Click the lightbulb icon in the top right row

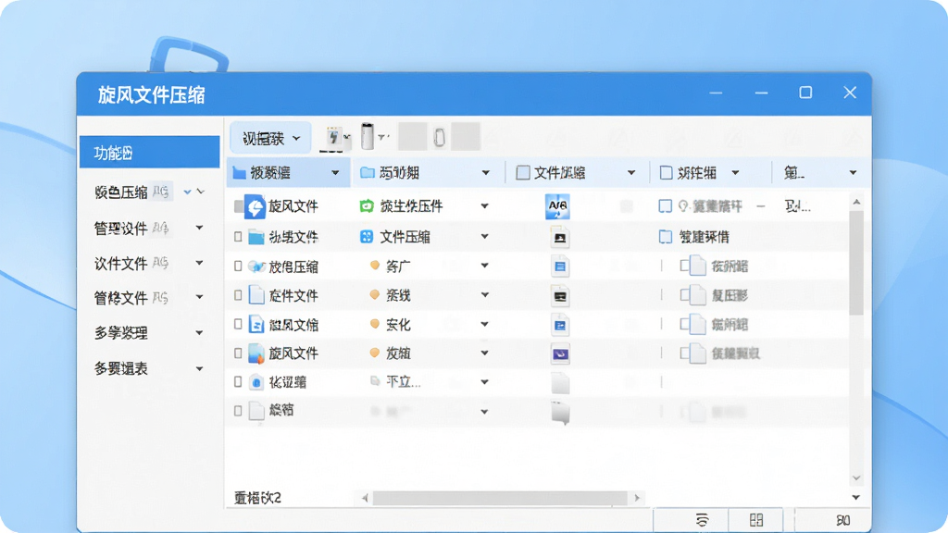pyautogui.click(x=683, y=206)
